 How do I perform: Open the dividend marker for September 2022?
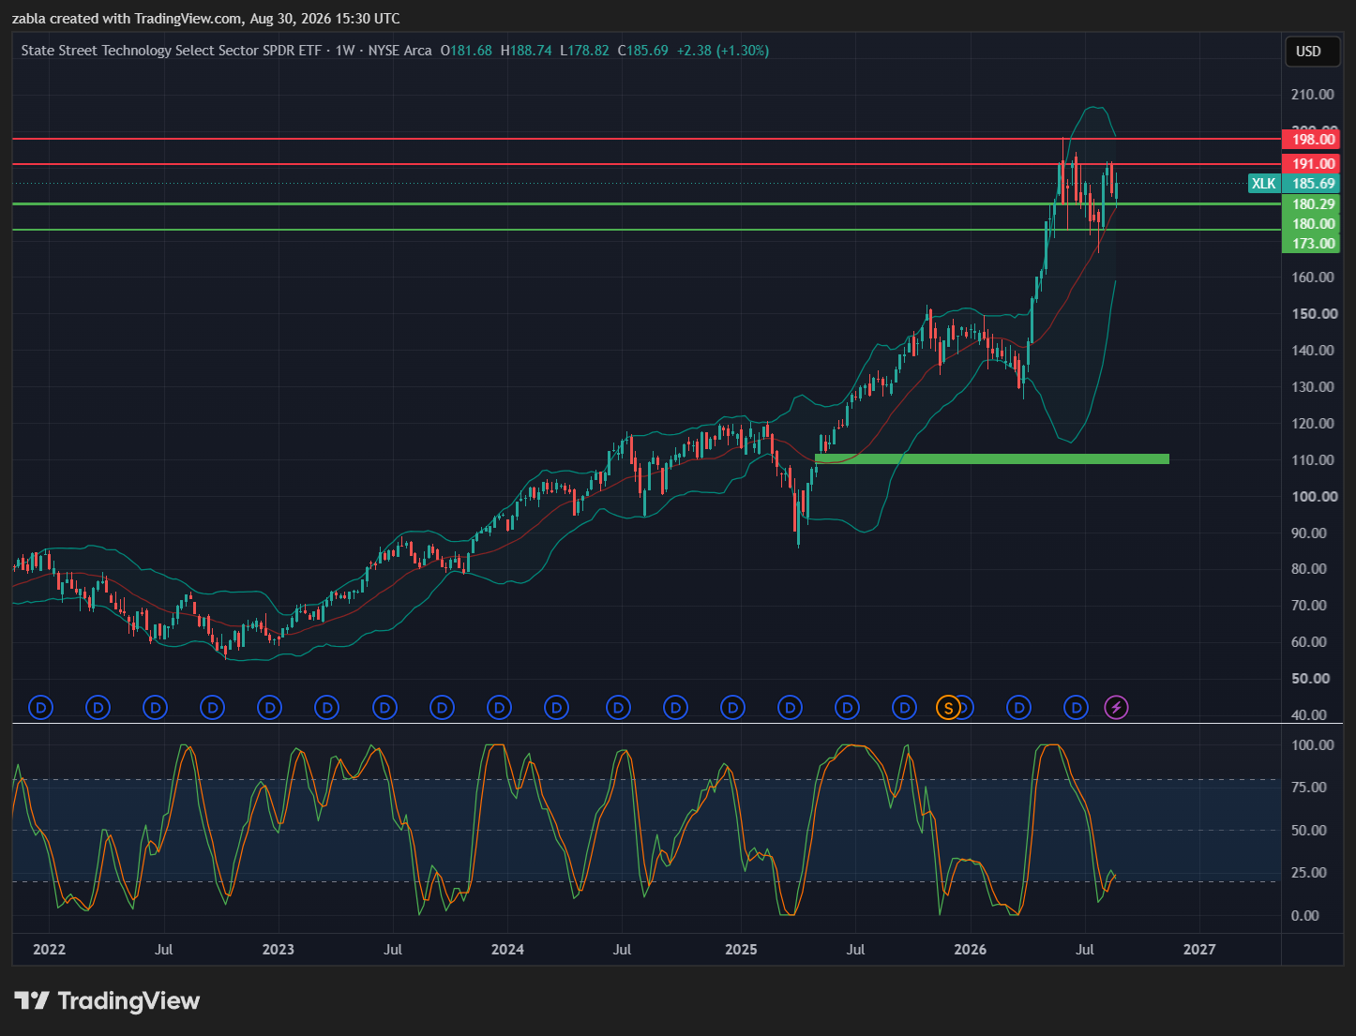click(x=213, y=707)
